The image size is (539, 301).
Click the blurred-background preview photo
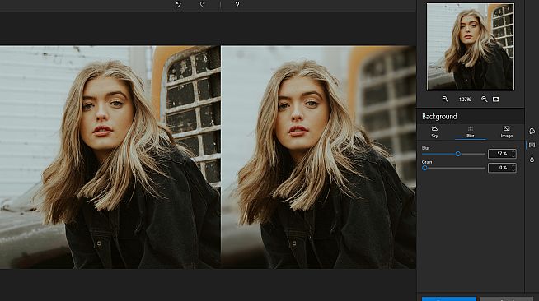pos(319,157)
